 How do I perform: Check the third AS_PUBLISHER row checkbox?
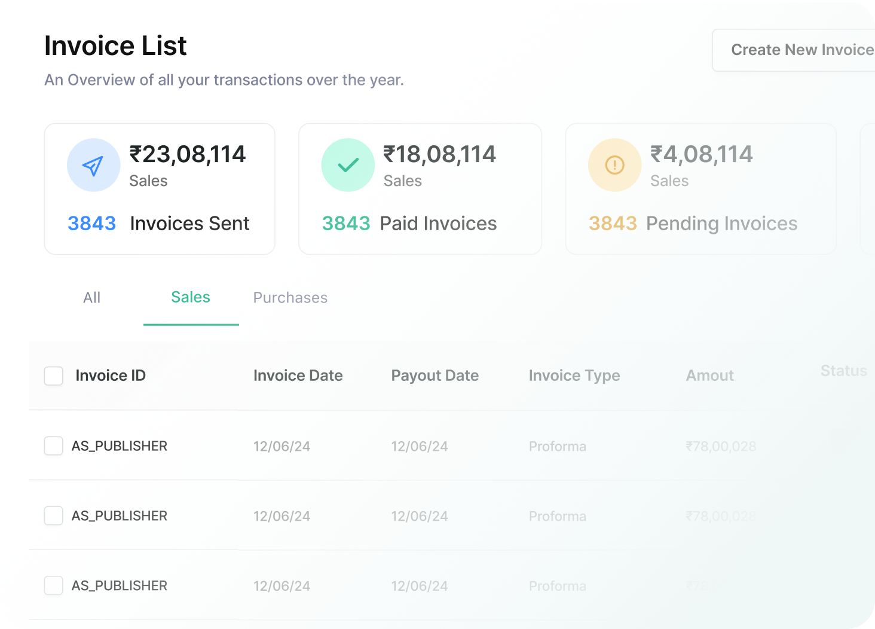[54, 586]
